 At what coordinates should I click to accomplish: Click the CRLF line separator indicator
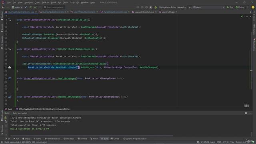(219, 142)
